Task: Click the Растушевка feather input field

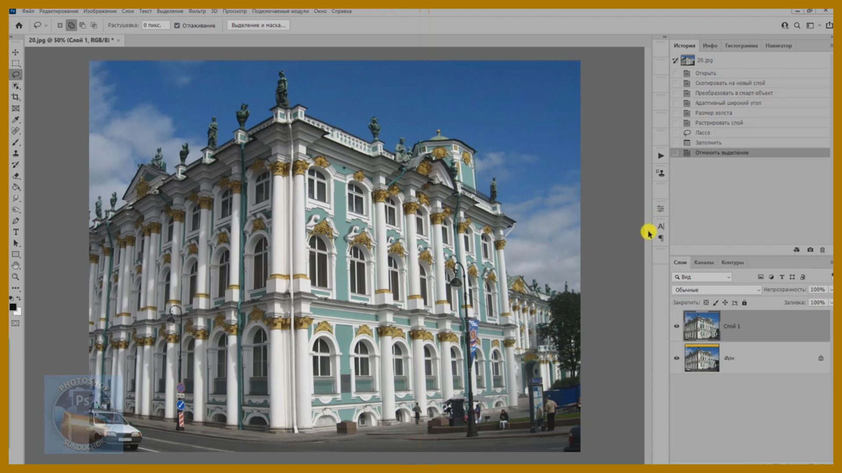Action: tap(155, 25)
